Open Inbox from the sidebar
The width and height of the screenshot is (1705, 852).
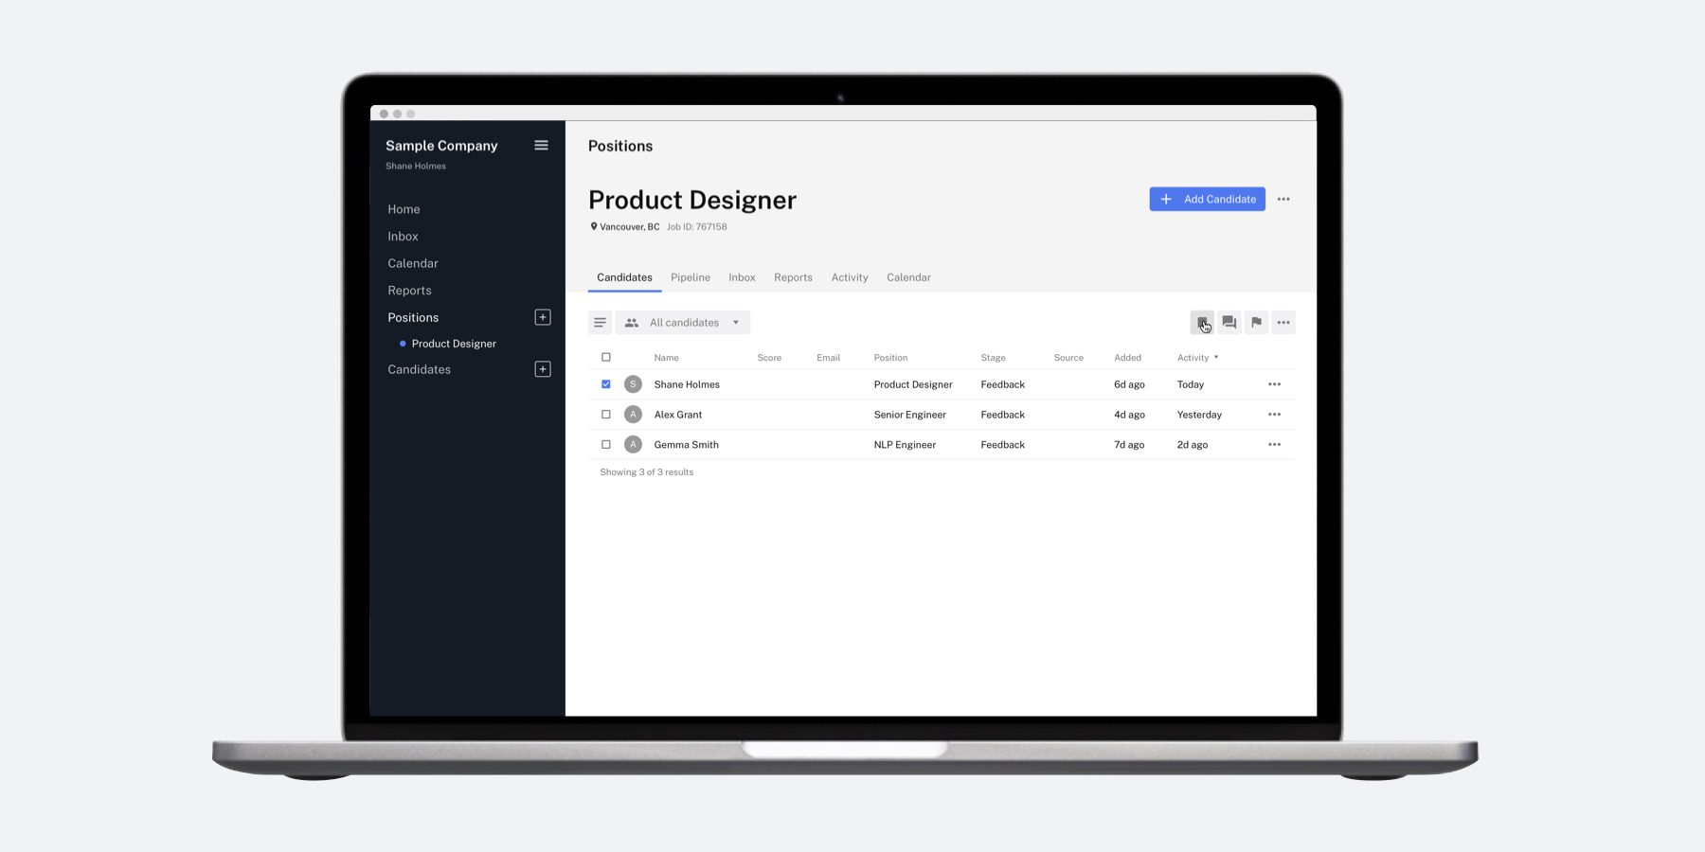tap(403, 236)
